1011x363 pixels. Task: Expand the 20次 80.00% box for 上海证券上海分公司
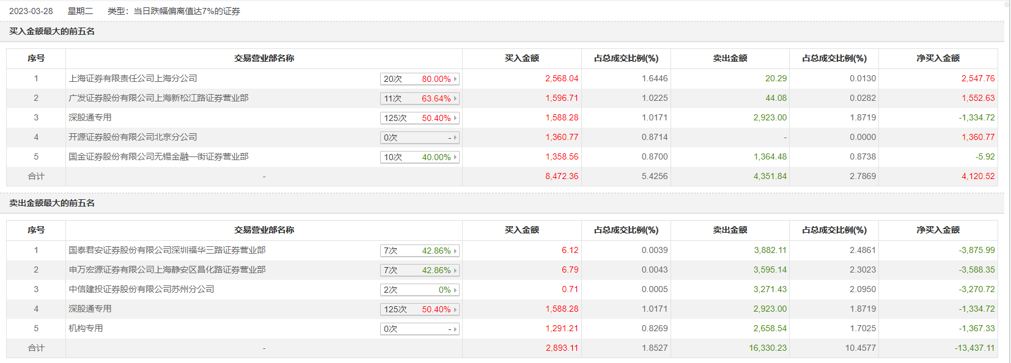point(419,79)
